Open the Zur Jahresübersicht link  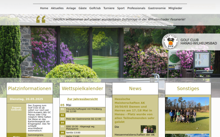[x=82, y=99]
